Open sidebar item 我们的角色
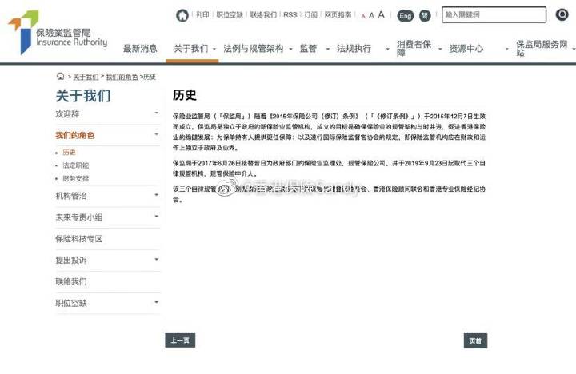 [75, 135]
